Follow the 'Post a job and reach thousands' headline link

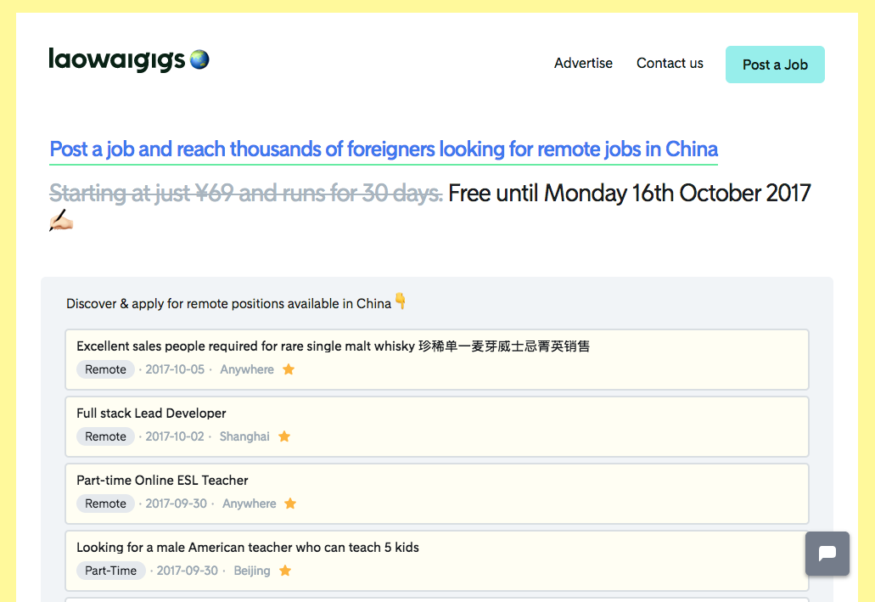click(384, 149)
